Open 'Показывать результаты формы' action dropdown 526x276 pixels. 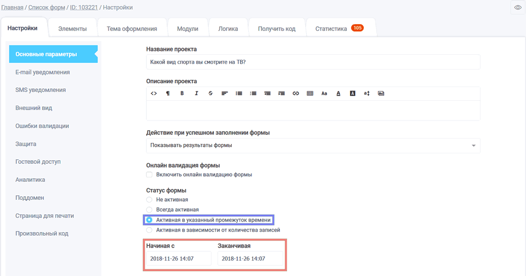[x=313, y=146]
